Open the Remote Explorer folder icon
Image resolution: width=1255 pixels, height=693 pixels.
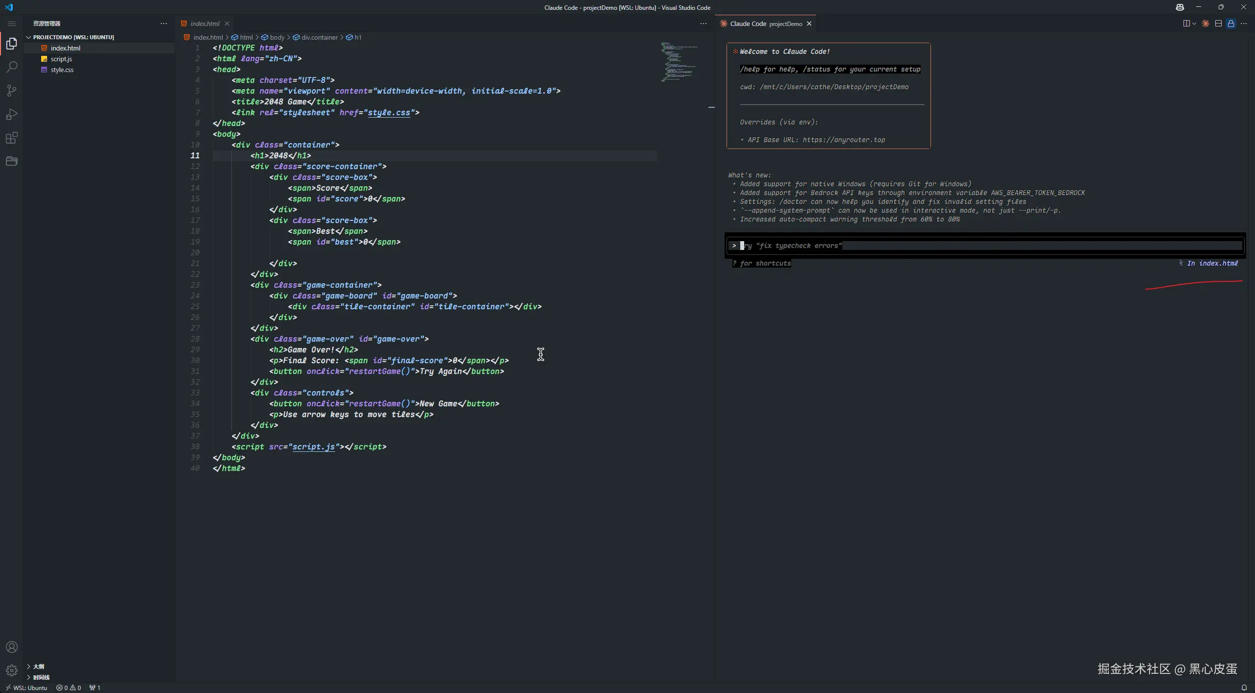pyautogui.click(x=12, y=161)
